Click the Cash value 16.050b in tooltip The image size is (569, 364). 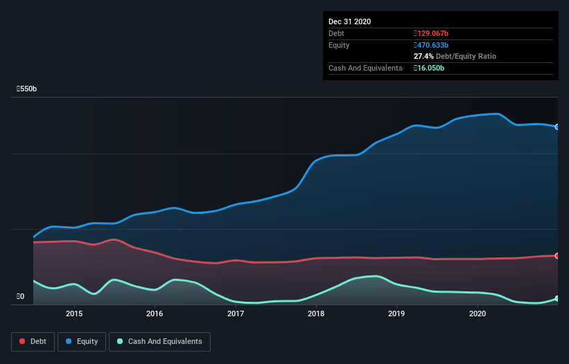tap(429, 68)
